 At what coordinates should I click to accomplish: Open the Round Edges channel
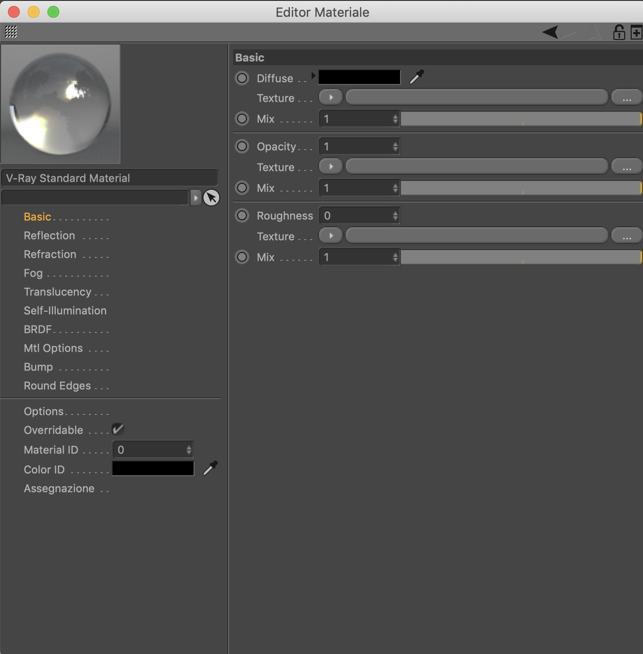57,386
